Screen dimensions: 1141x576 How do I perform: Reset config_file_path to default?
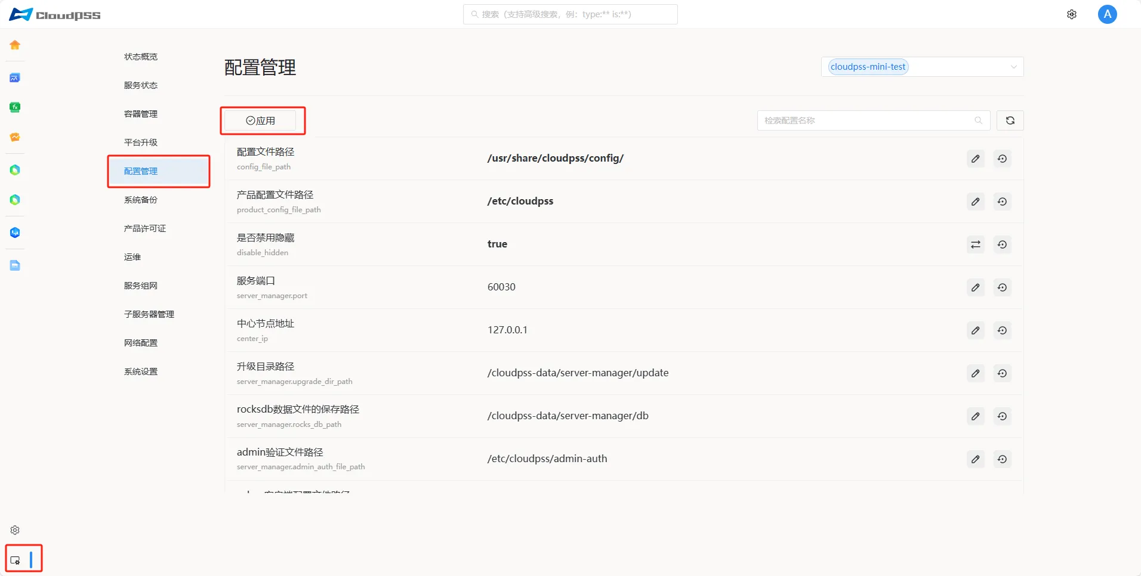(1003, 159)
